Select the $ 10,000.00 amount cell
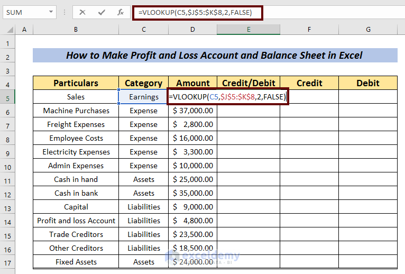This screenshot has width=405, height=274. [x=192, y=166]
